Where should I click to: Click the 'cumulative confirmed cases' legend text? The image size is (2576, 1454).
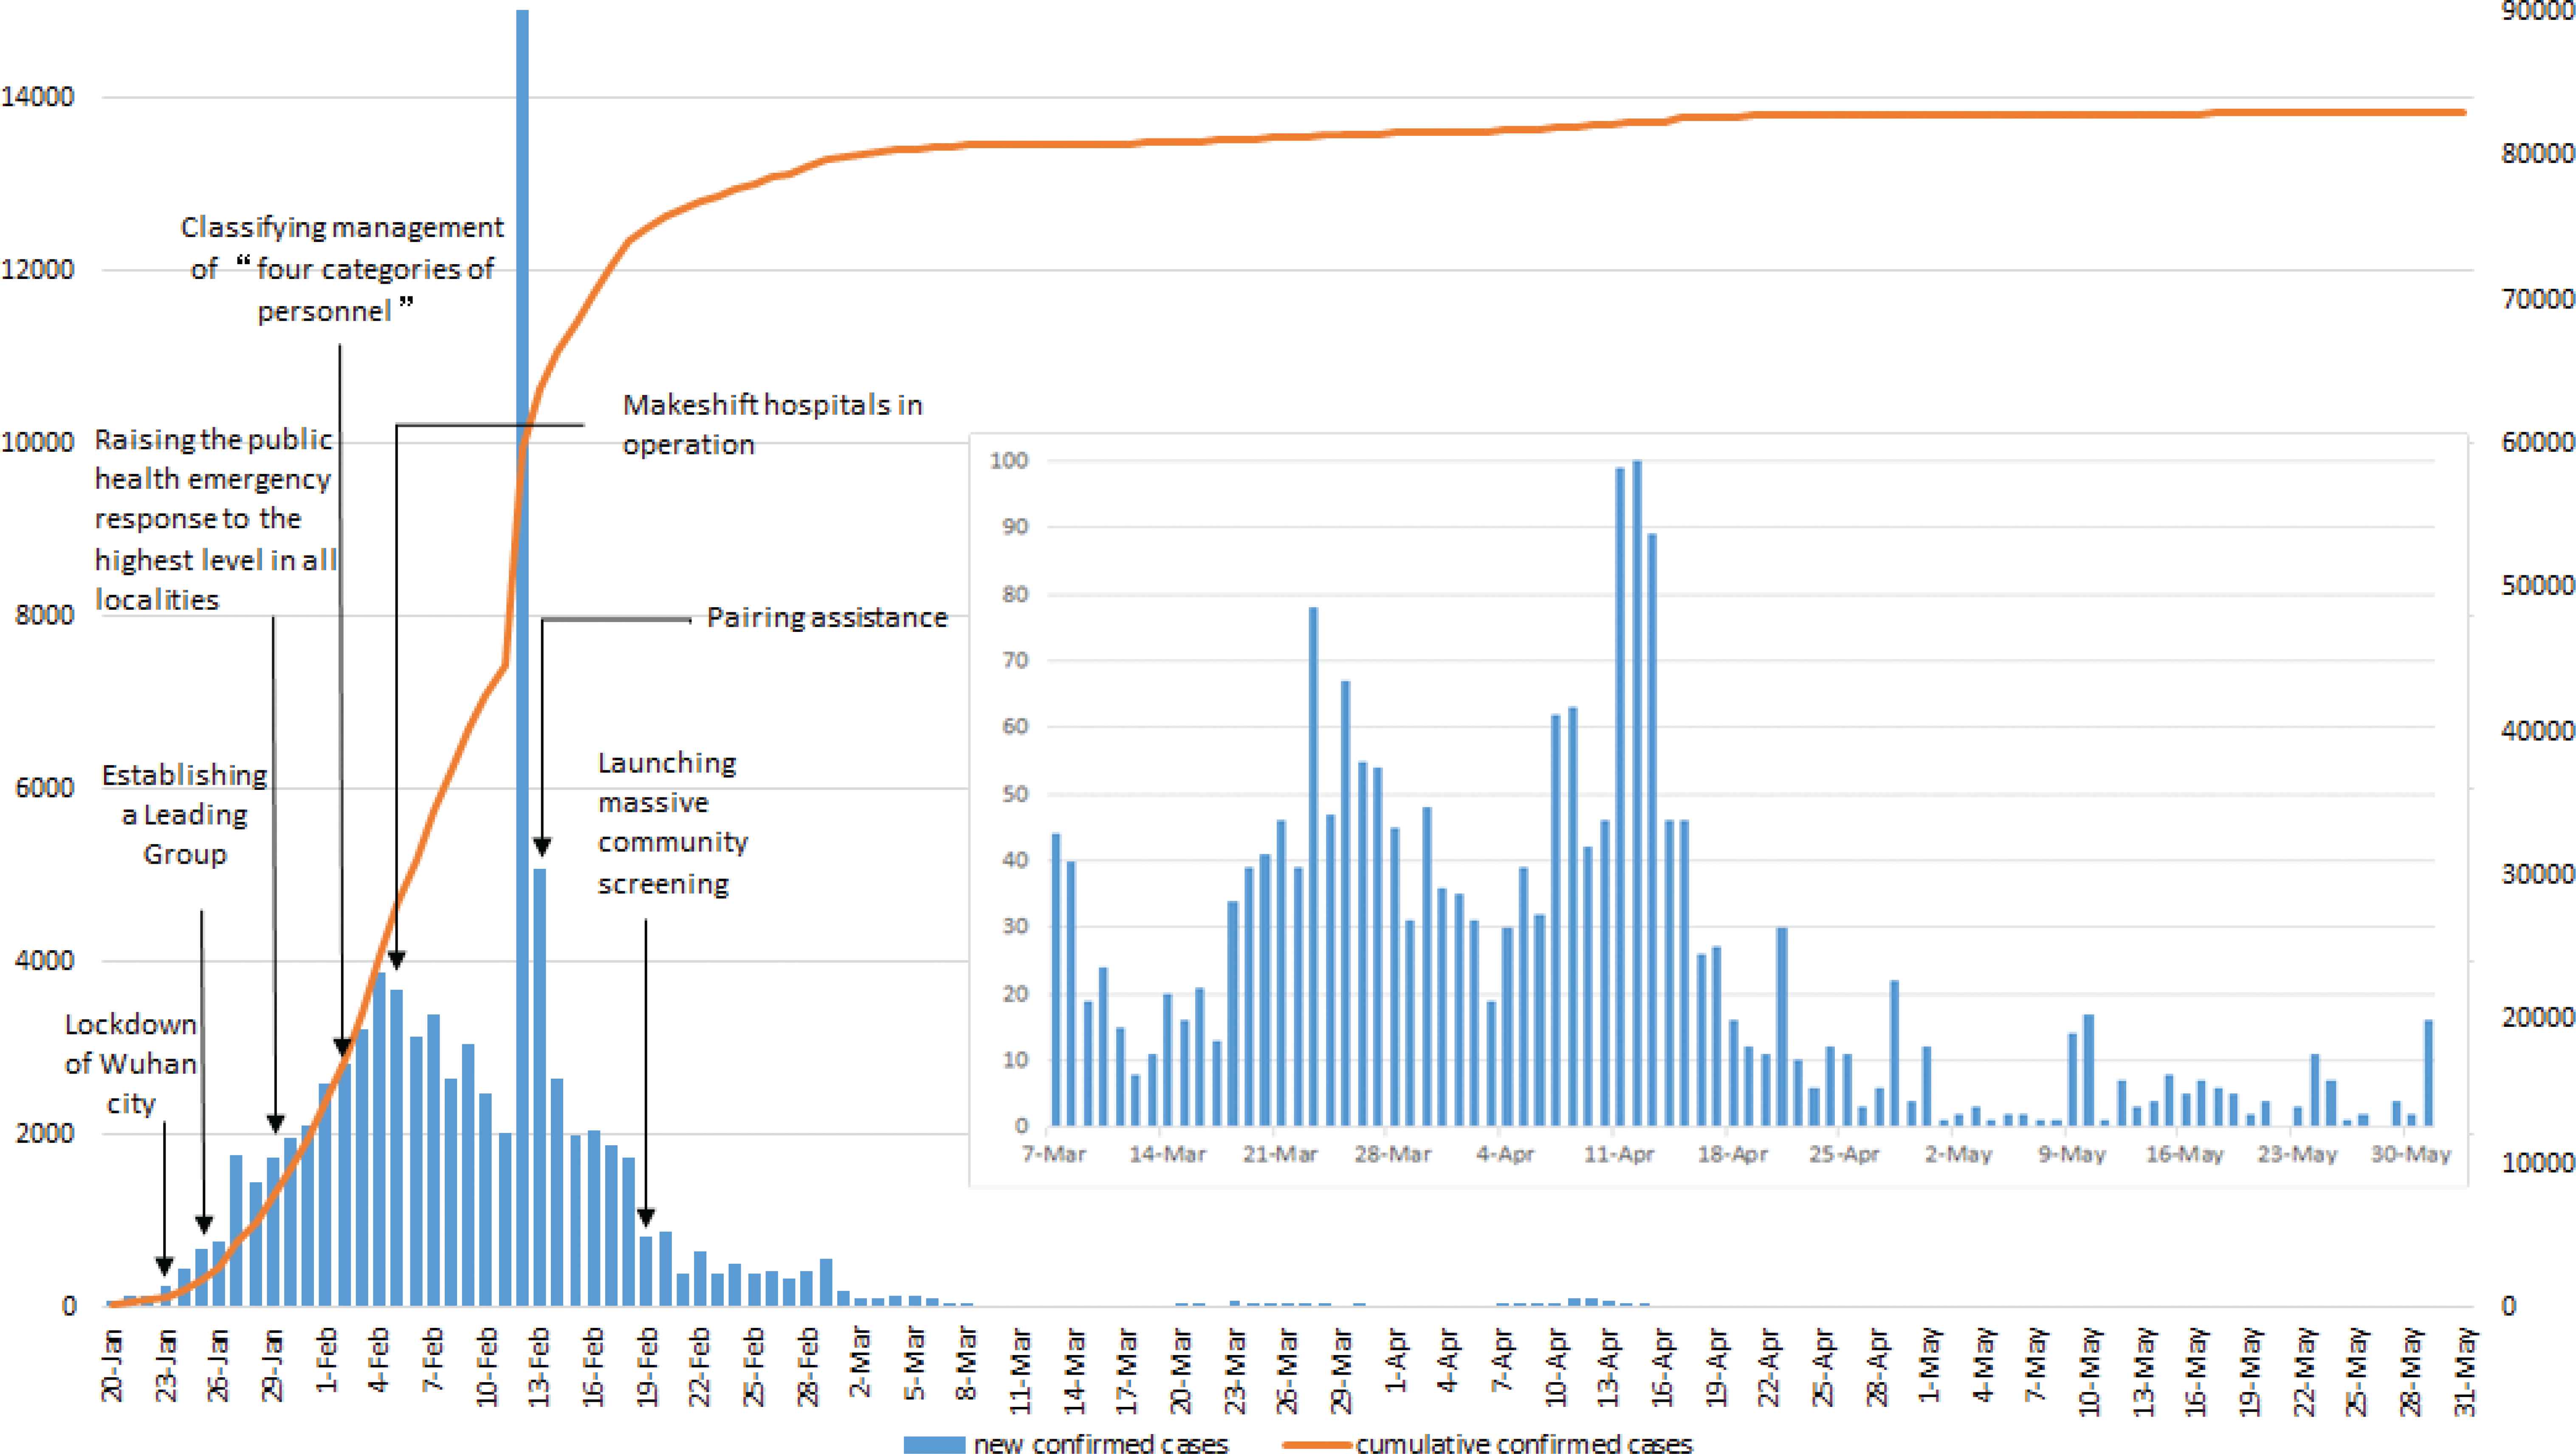click(1524, 1444)
